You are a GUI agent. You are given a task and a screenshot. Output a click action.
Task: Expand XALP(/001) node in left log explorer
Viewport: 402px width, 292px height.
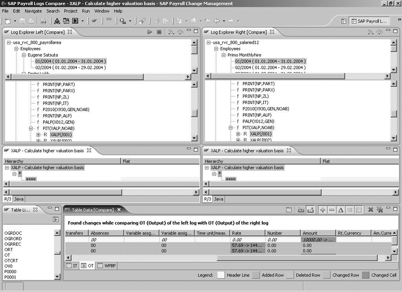click(38, 134)
